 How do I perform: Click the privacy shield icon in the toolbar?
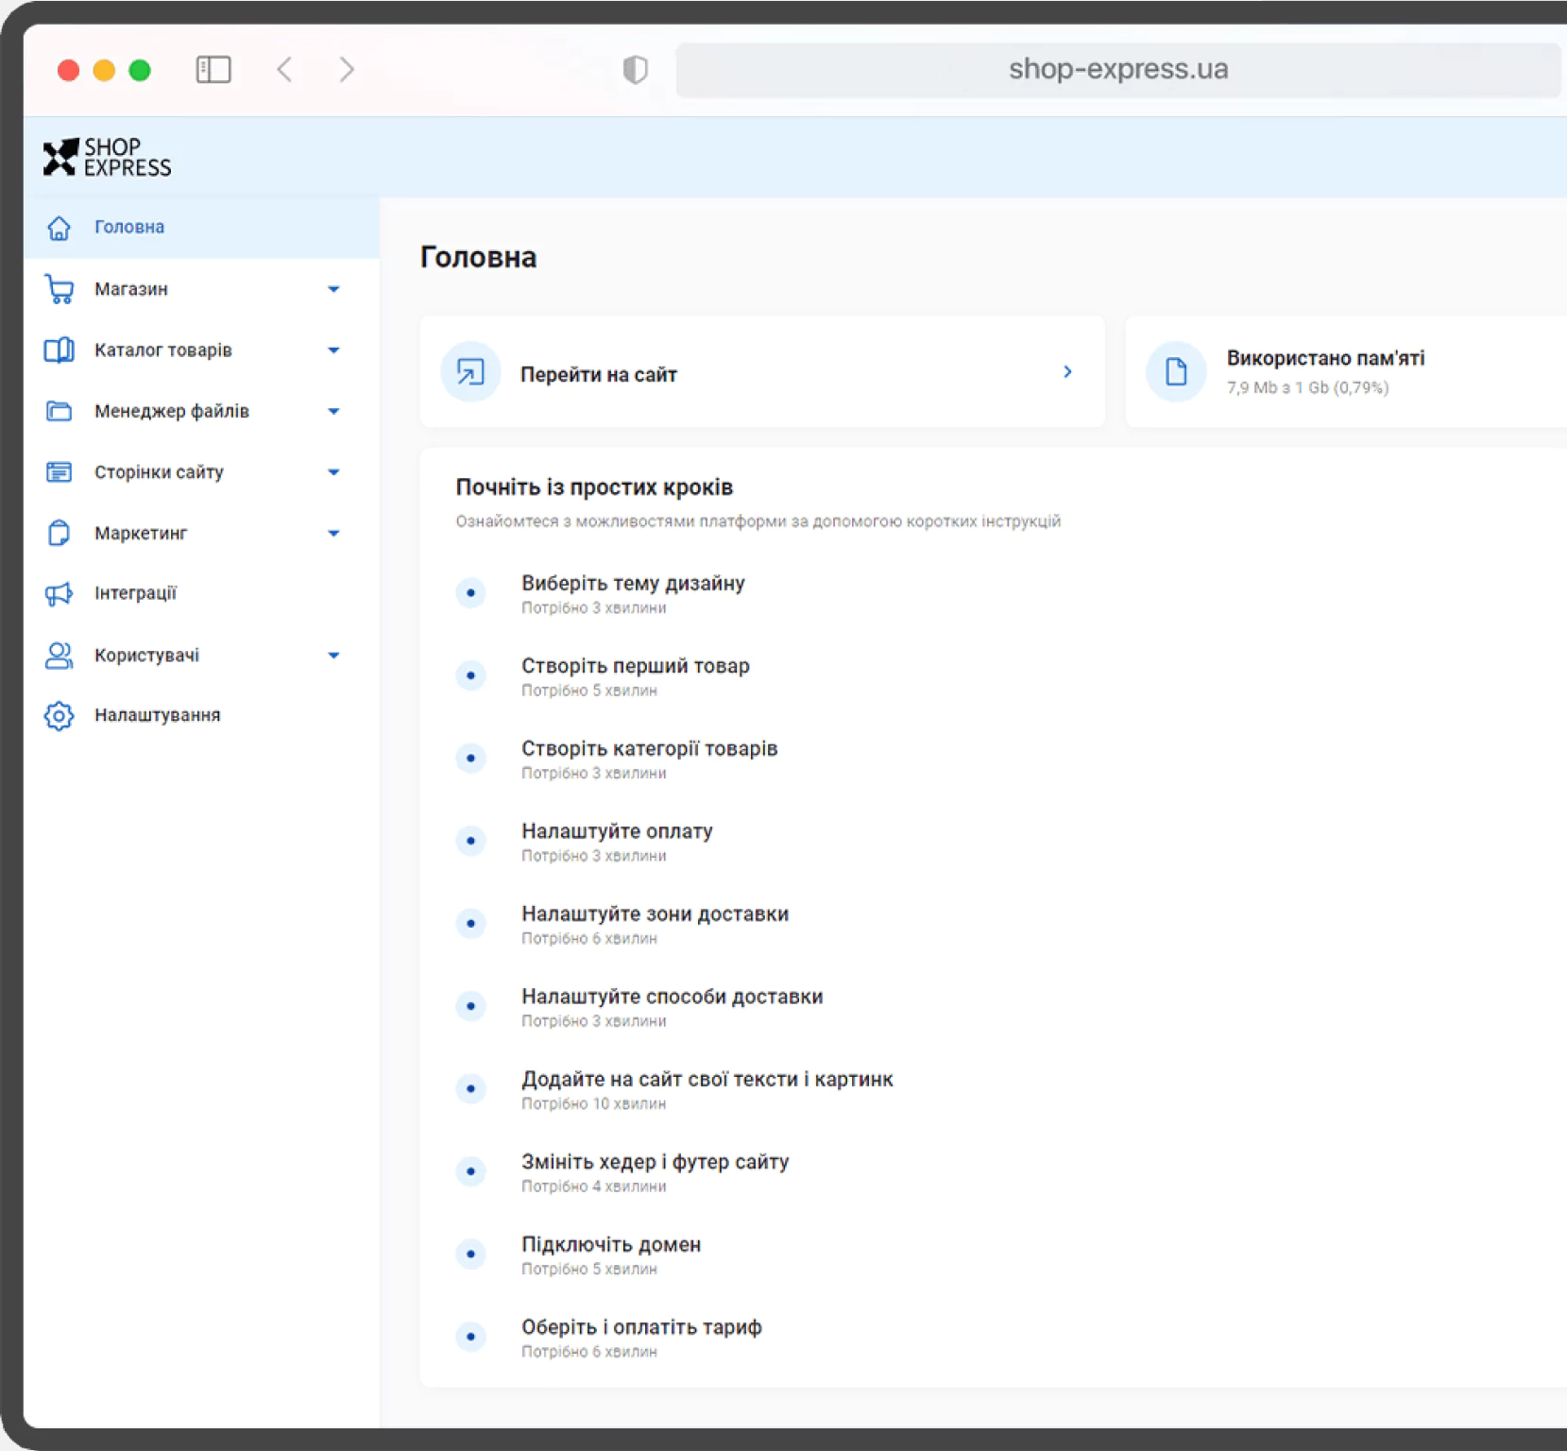pyautogui.click(x=636, y=69)
